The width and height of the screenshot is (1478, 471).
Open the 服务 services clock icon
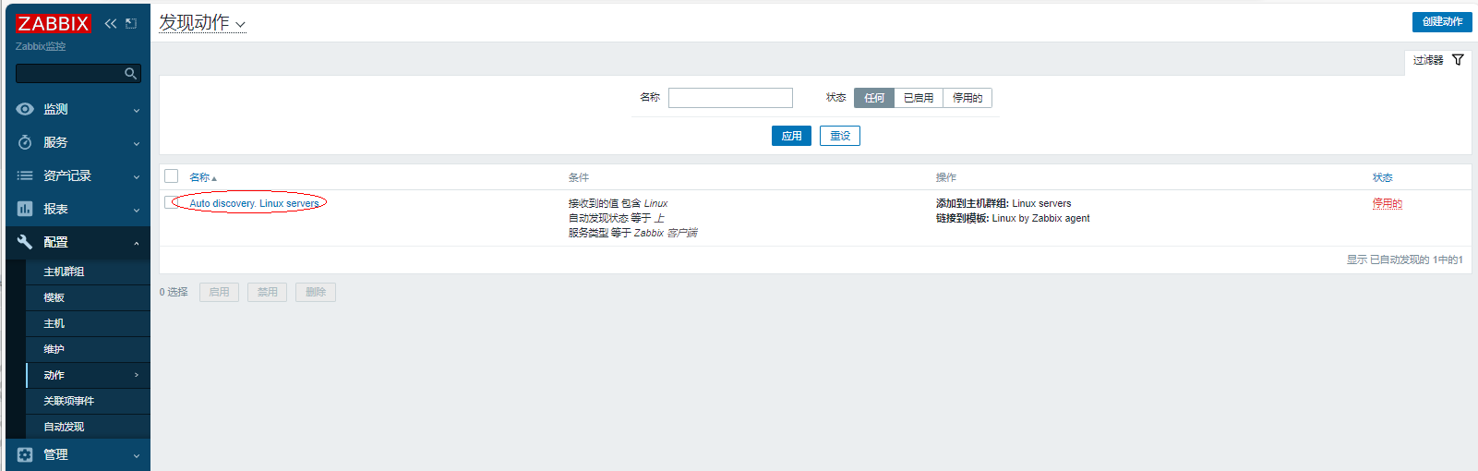[x=25, y=142]
